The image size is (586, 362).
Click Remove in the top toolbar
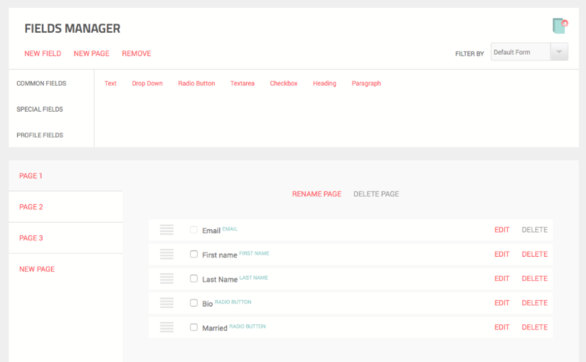pos(137,53)
